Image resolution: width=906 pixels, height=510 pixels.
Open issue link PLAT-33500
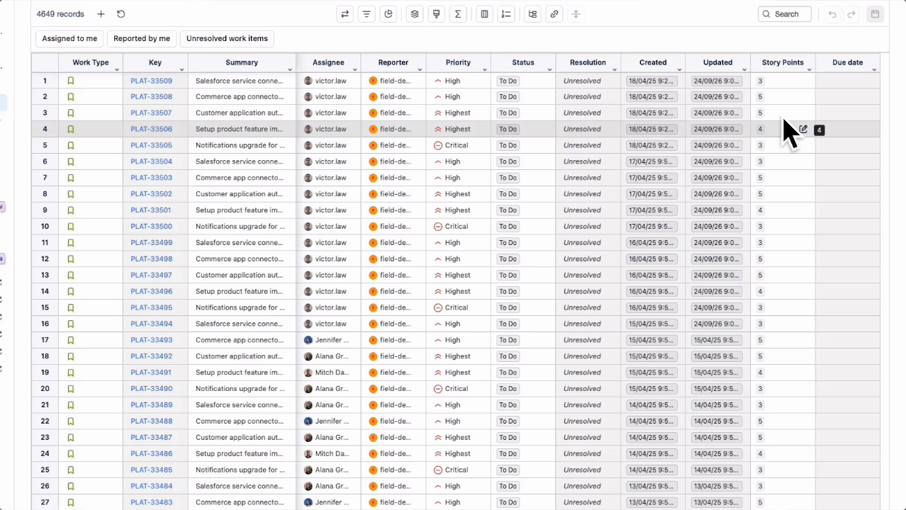click(x=151, y=227)
